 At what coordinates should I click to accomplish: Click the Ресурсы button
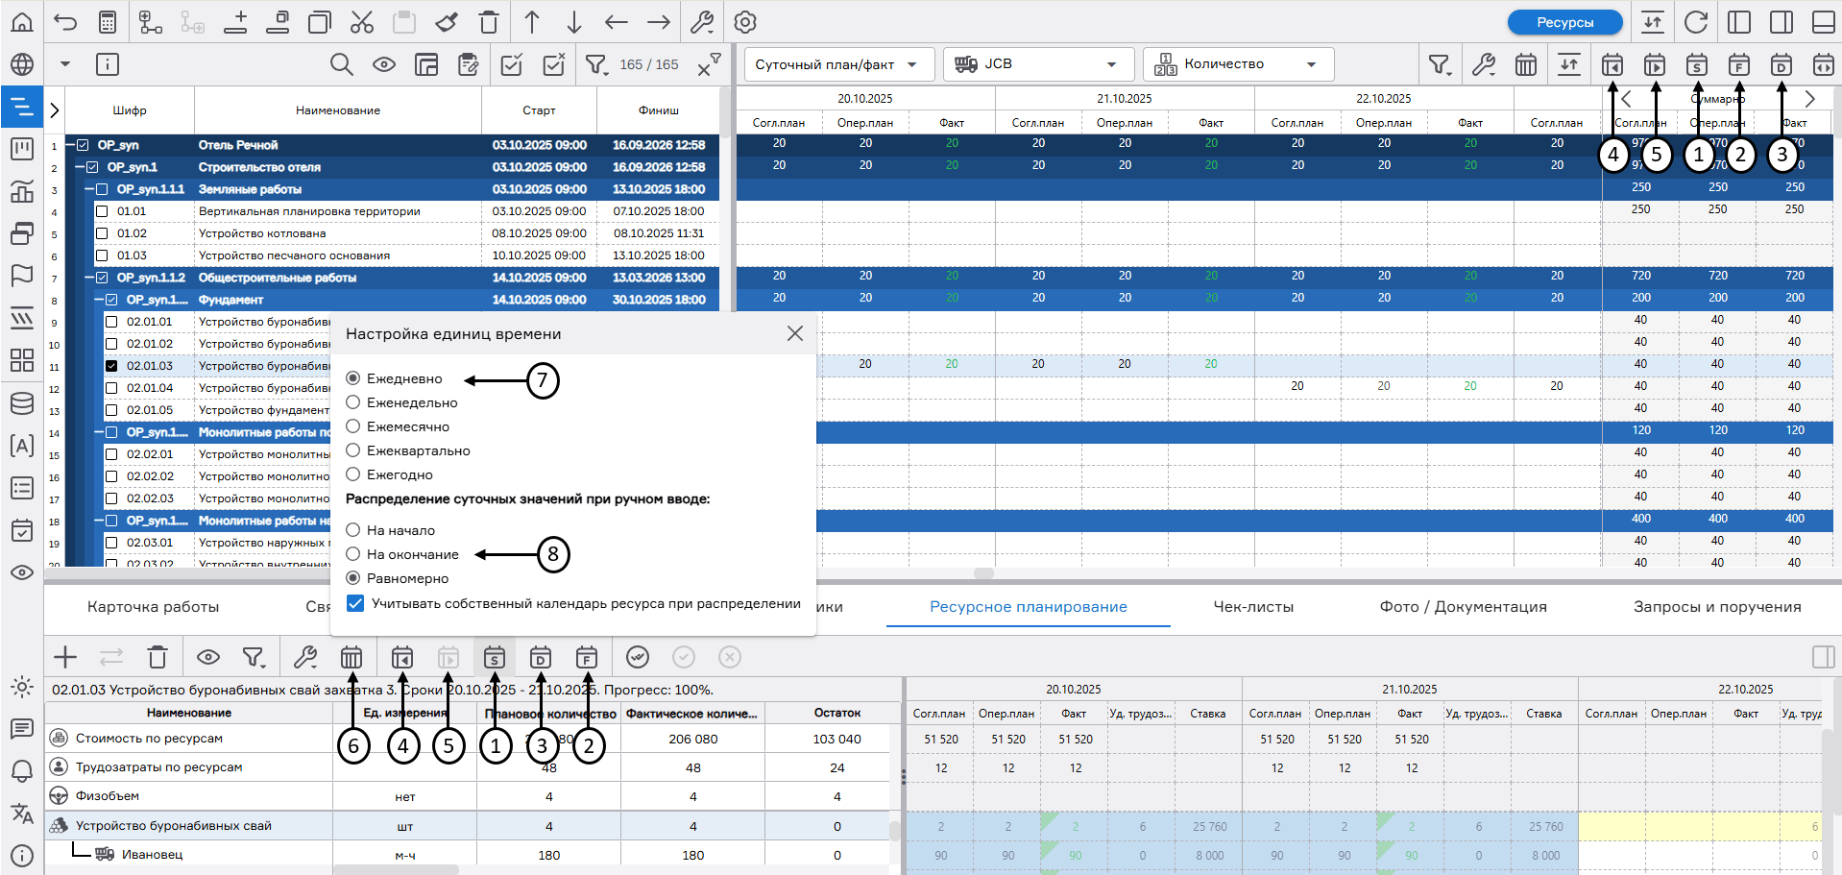[x=1564, y=22]
